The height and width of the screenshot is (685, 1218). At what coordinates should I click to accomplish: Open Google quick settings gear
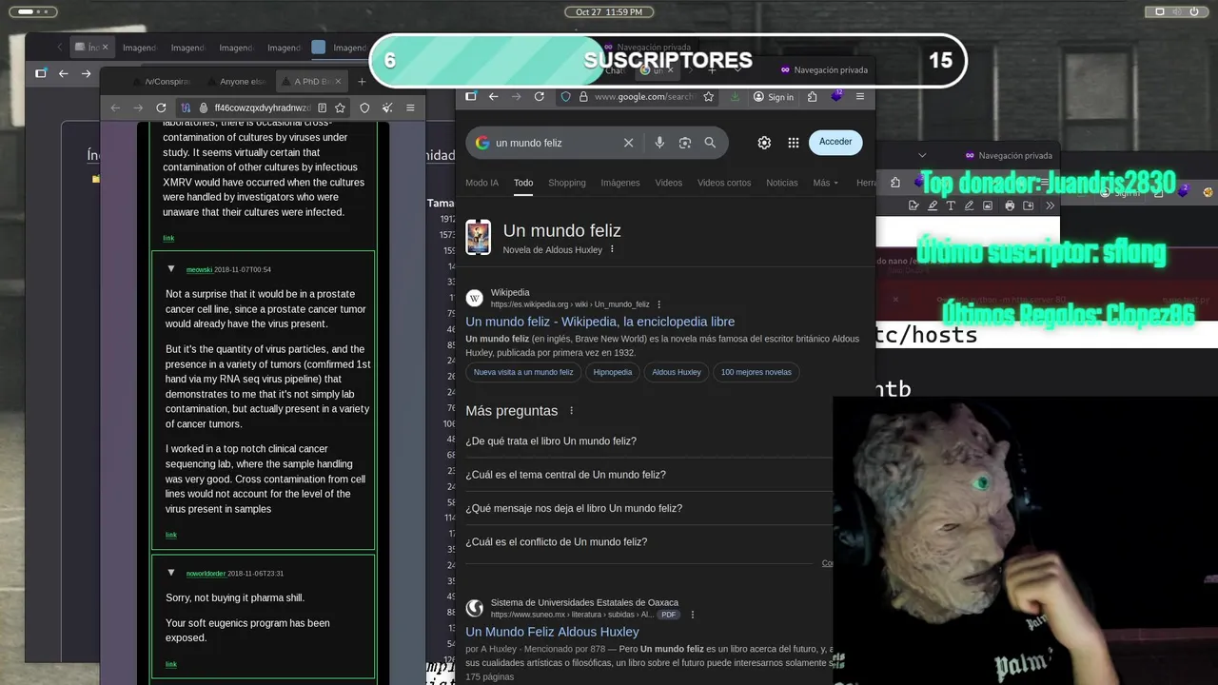pyautogui.click(x=764, y=143)
